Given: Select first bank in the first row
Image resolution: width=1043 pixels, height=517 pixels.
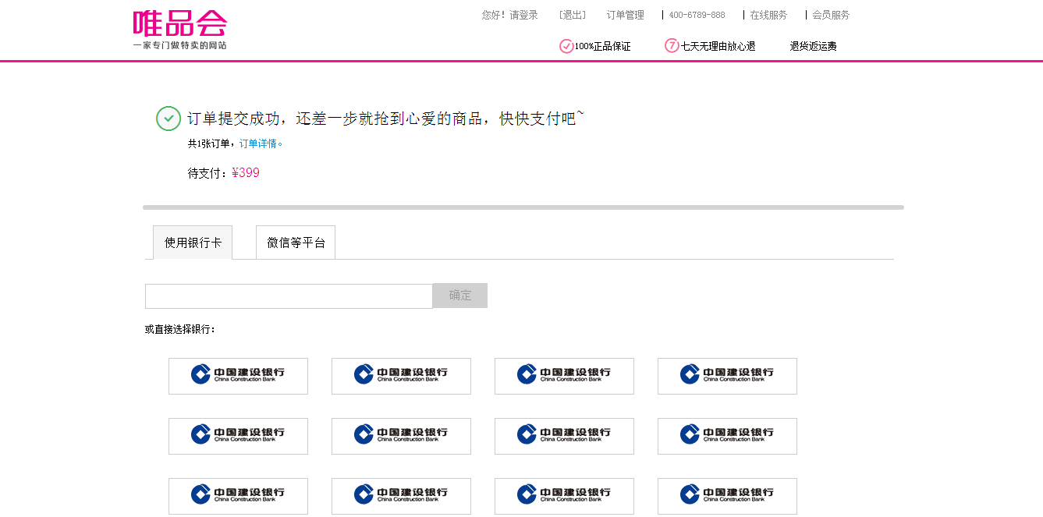Looking at the screenshot, I should (238, 376).
